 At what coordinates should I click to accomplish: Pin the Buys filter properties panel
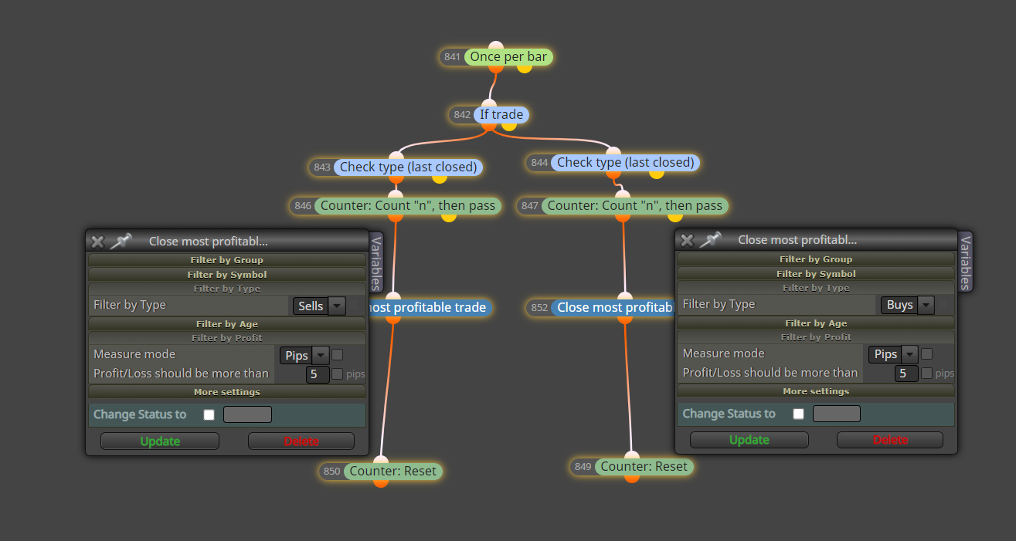click(710, 240)
